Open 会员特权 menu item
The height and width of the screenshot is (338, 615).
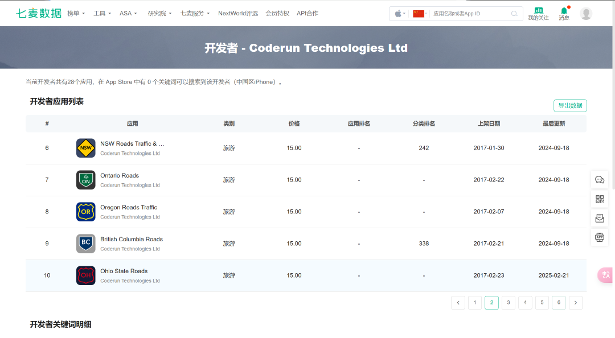click(277, 13)
